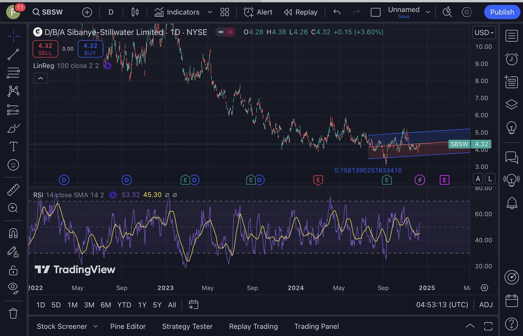523x336 pixels.
Task: Expand the bottom panel with up chevron
Action: (470, 326)
